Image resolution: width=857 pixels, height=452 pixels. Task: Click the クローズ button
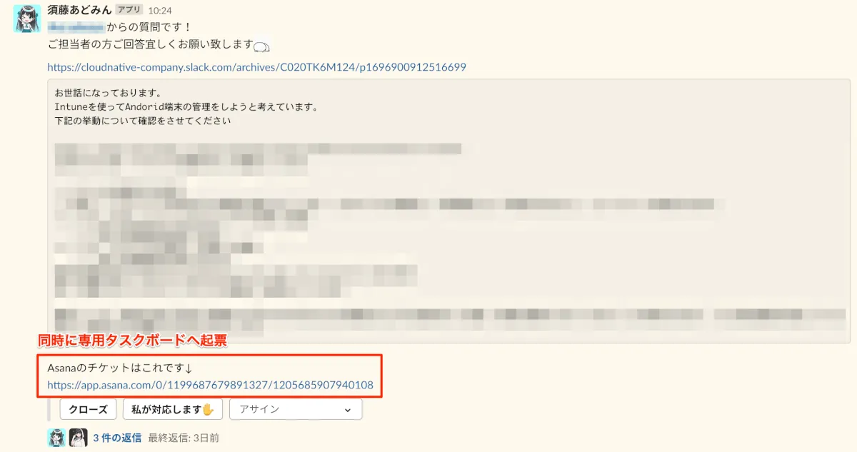tap(88, 409)
